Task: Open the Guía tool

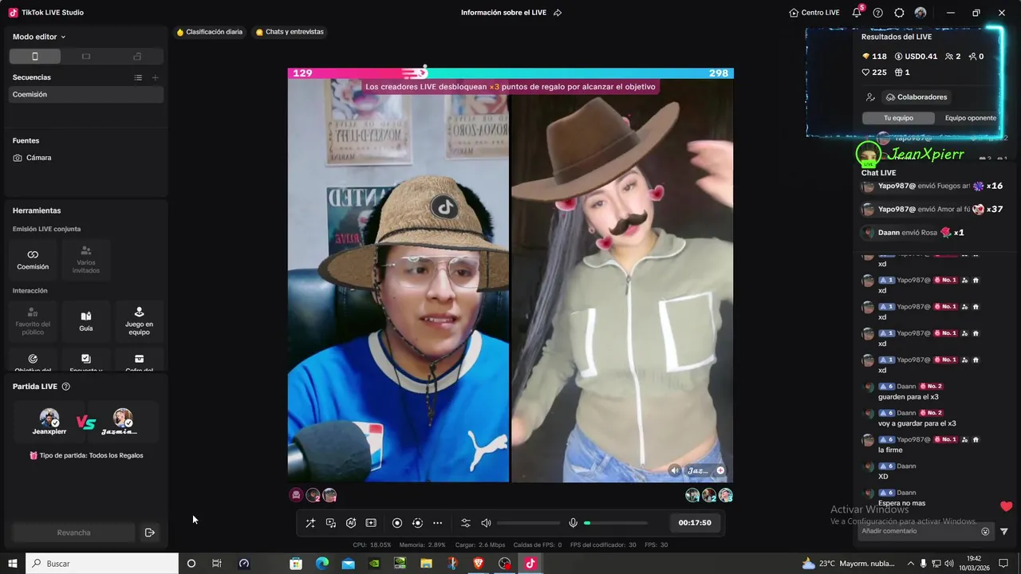Action: click(x=86, y=320)
